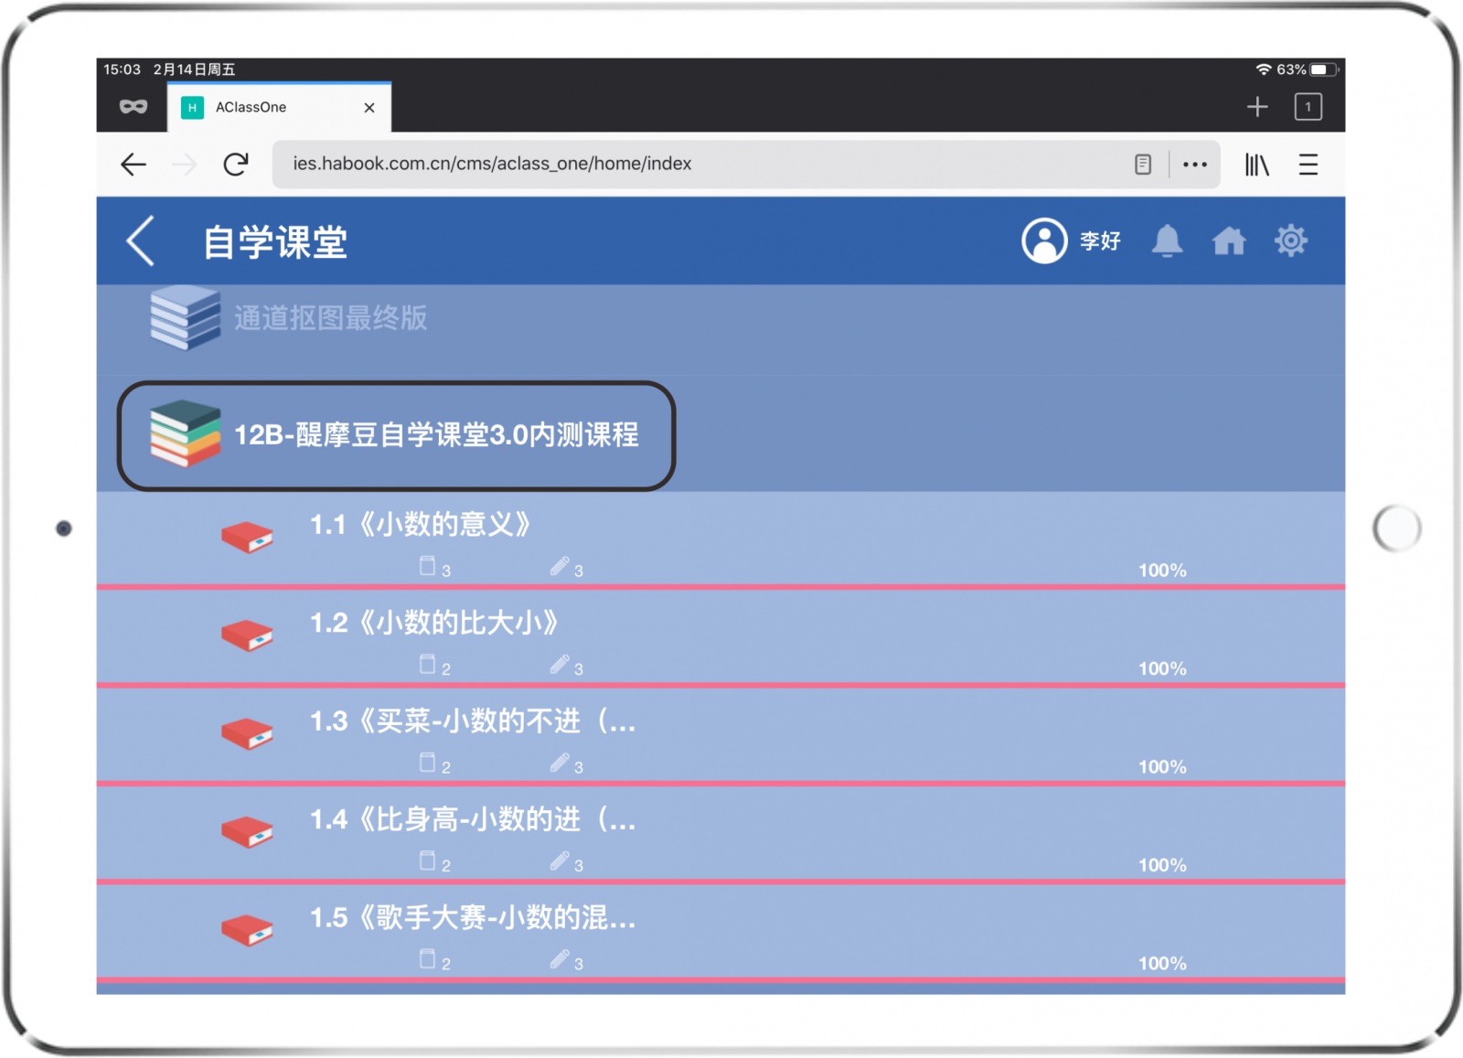Tap the back chevron beside 自学课堂

pyautogui.click(x=141, y=241)
